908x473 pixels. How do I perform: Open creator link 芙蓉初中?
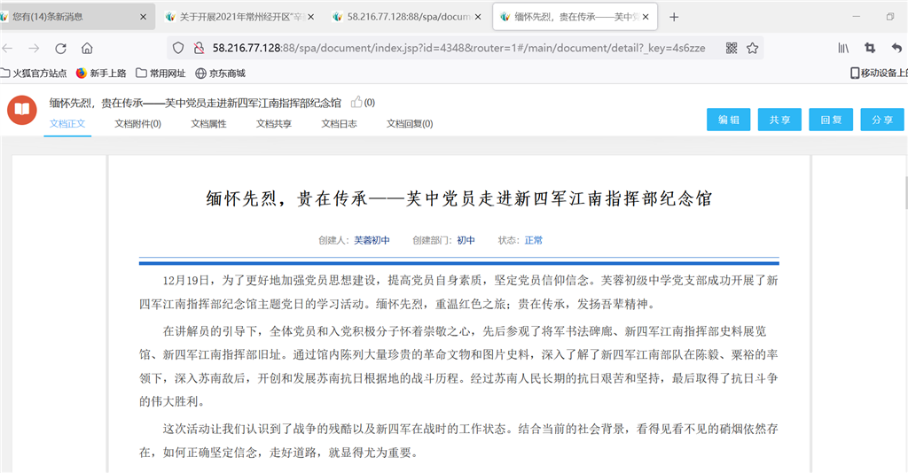click(372, 240)
